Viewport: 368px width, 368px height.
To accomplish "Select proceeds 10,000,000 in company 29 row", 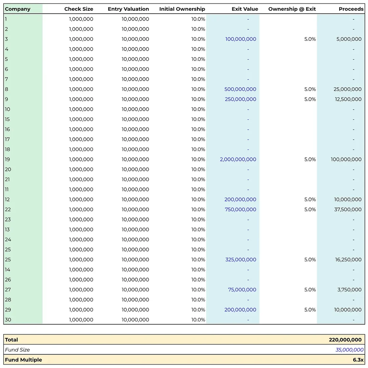I will [x=348, y=309].
